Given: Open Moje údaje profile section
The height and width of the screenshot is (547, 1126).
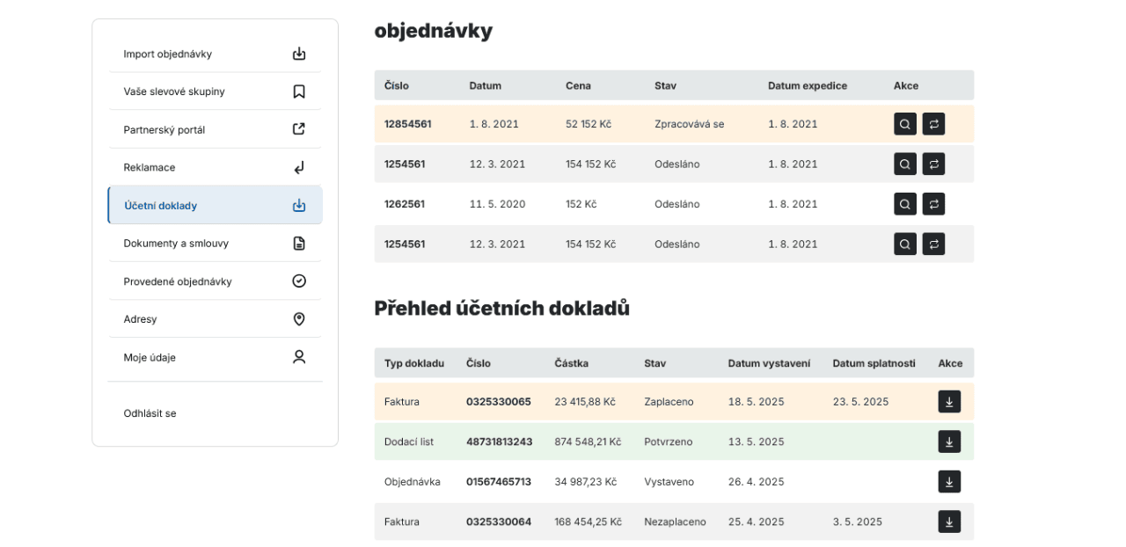Looking at the screenshot, I should tap(215, 357).
